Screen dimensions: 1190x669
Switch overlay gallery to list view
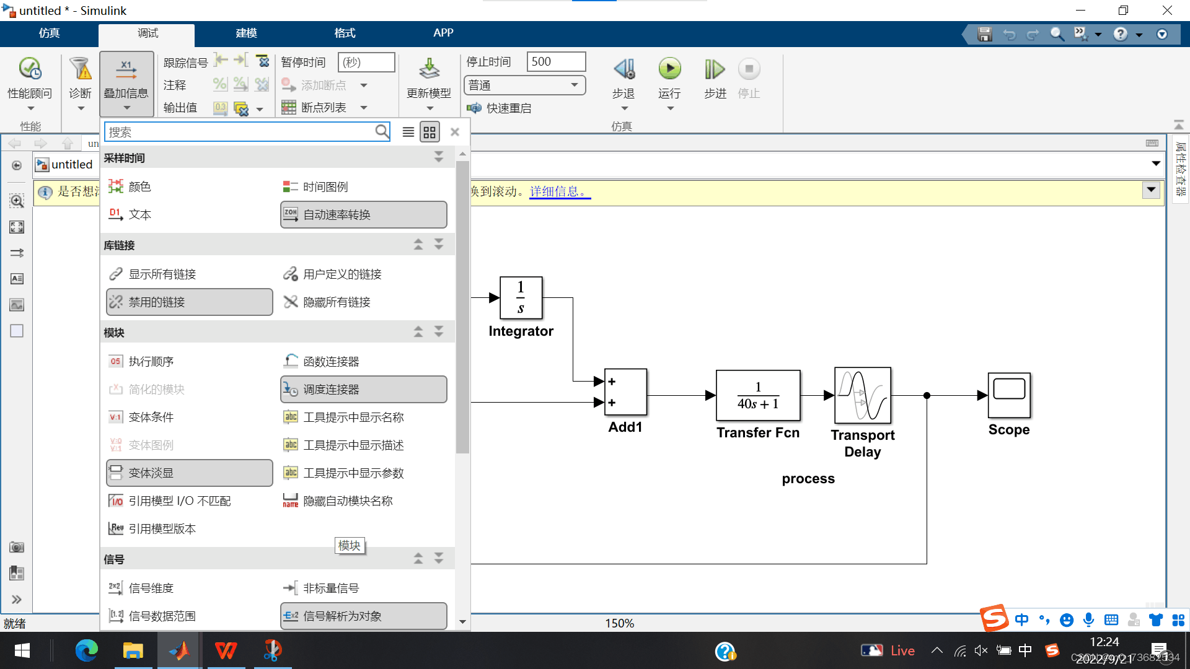click(408, 132)
